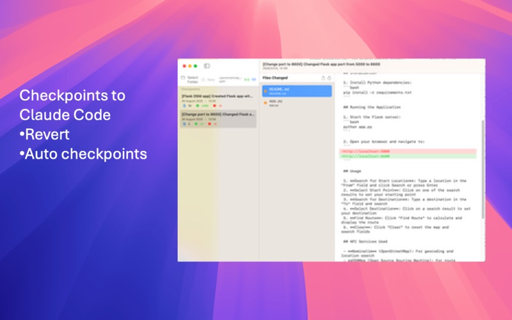The width and height of the screenshot is (512, 320).
Task: Click the blue icon at the sidebar toolbar's end
Action: pyautogui.click(x=253, y=79)
